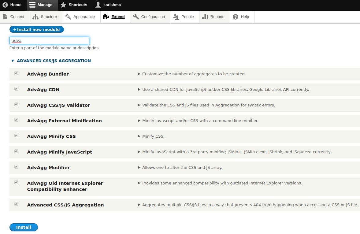Focus the module filter field containing adva
This screenshot has width=360, height=234.
49,40
